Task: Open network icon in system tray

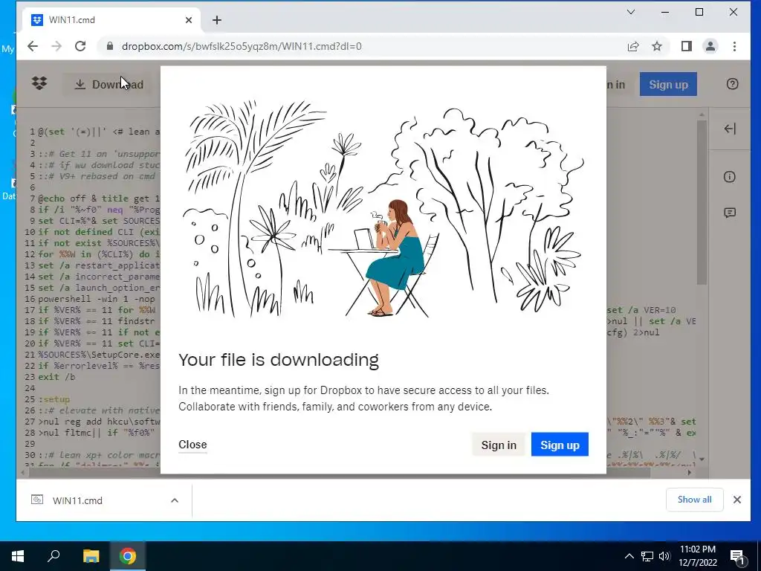Action: pyautogui.click(x=647, y=556)
